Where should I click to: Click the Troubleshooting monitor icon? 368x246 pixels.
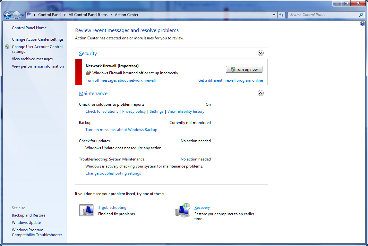coord(86,210)
